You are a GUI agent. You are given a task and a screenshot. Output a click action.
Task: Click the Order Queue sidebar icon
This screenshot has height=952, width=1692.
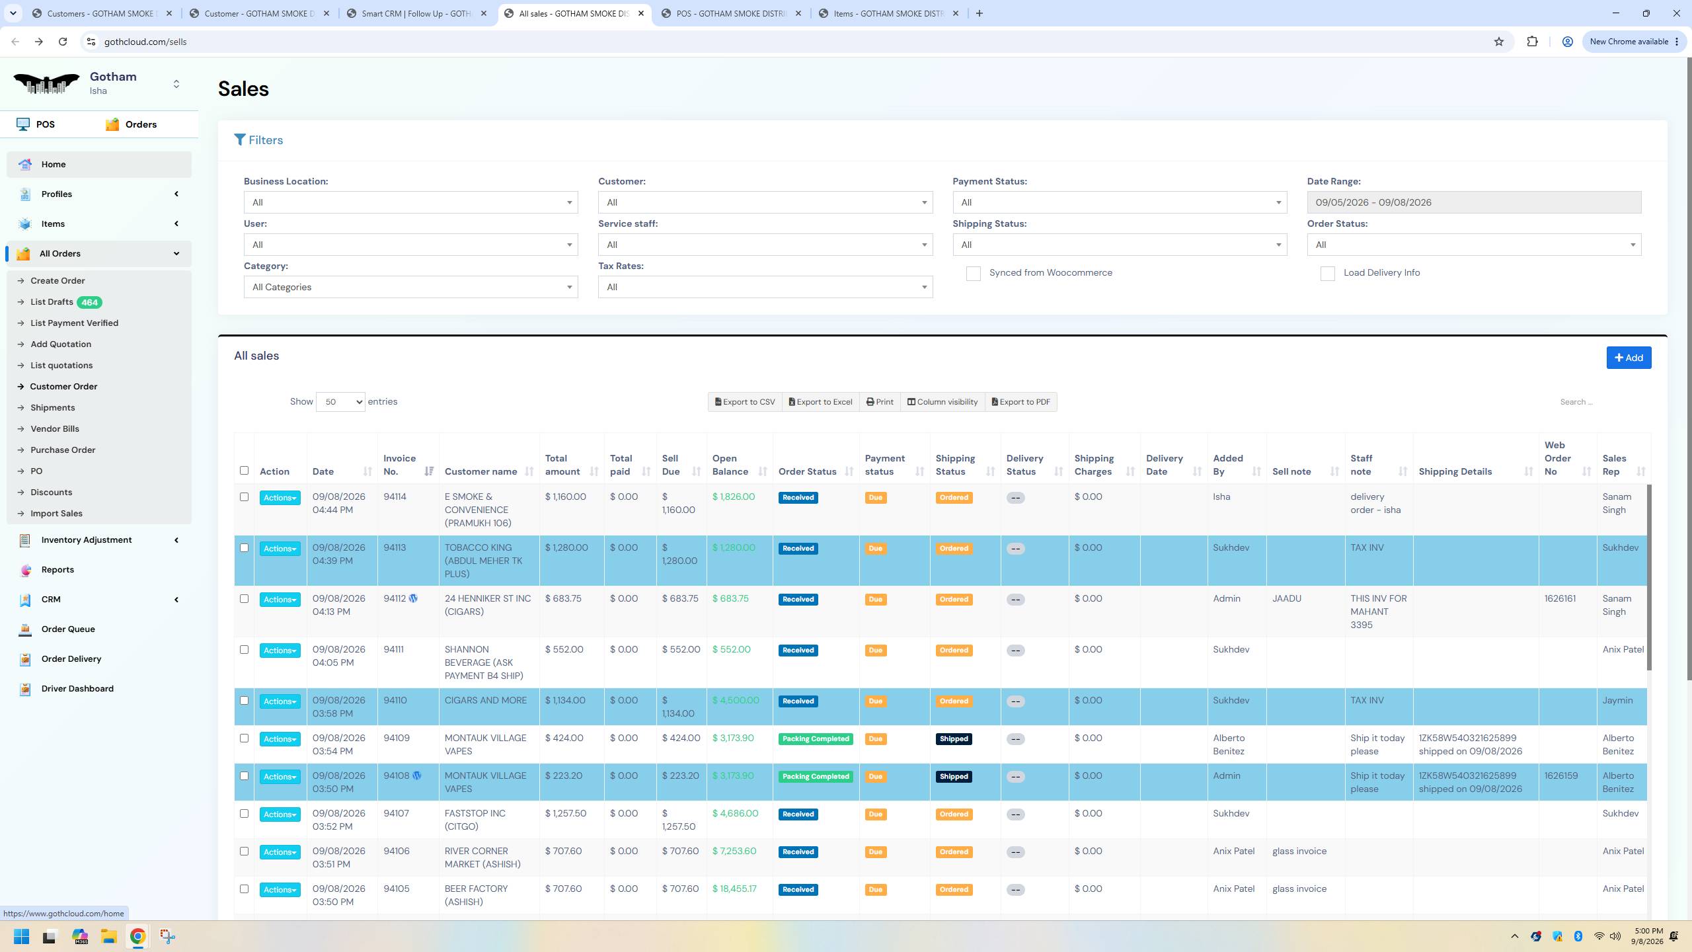click(25, 629)
